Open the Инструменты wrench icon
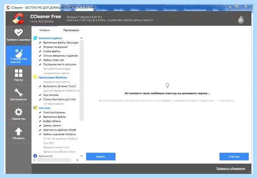Screen dimensions: 257x178 19,93
